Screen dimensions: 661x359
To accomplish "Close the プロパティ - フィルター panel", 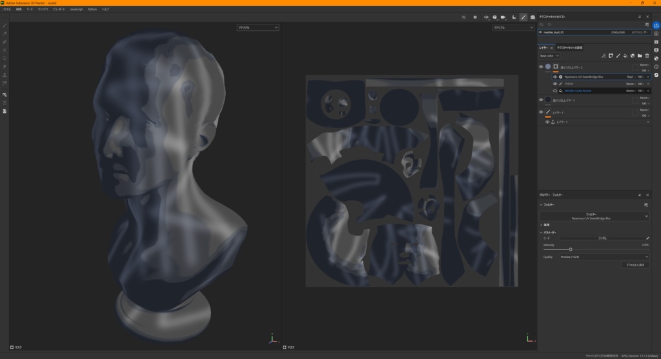I will coord(647,195).
